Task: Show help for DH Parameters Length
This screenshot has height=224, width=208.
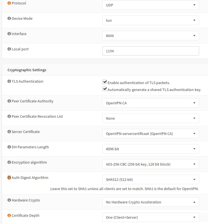Action: pos(9,147)
